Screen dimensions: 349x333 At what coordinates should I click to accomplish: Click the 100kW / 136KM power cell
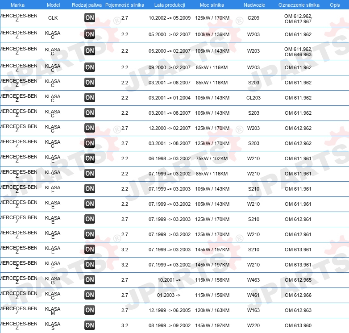212,34
